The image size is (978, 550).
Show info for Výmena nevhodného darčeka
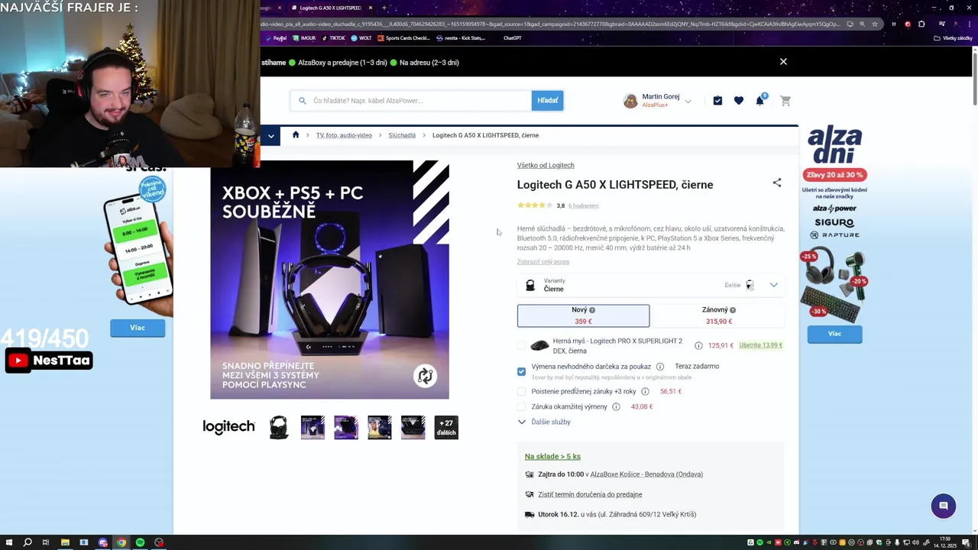click(x=660, y=367)
